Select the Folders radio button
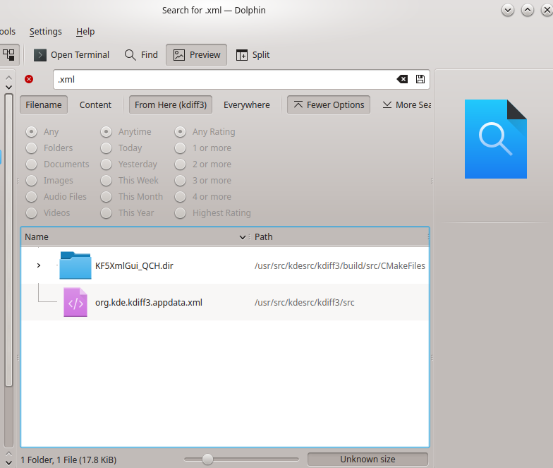Viewport: 553px width, 468px height. tap(31, 148)
